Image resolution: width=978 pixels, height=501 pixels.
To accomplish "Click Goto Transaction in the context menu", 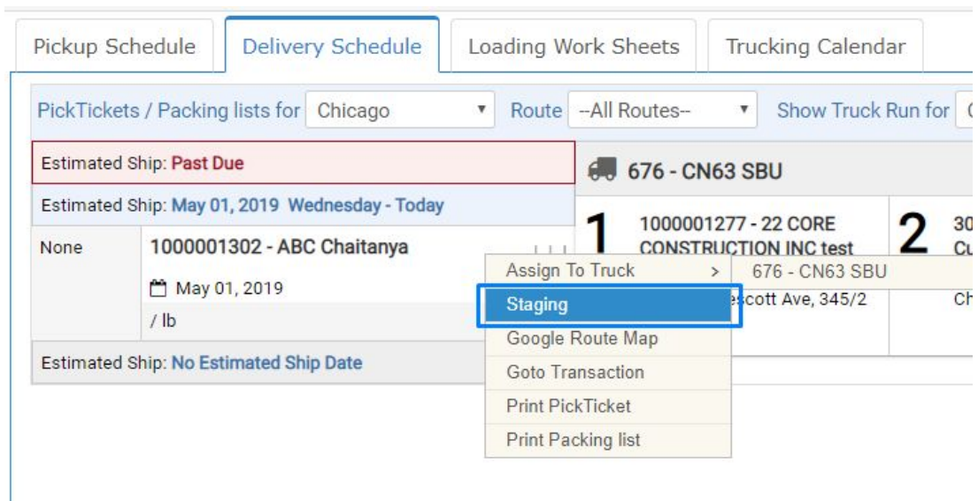I will [x=608, y=373].
